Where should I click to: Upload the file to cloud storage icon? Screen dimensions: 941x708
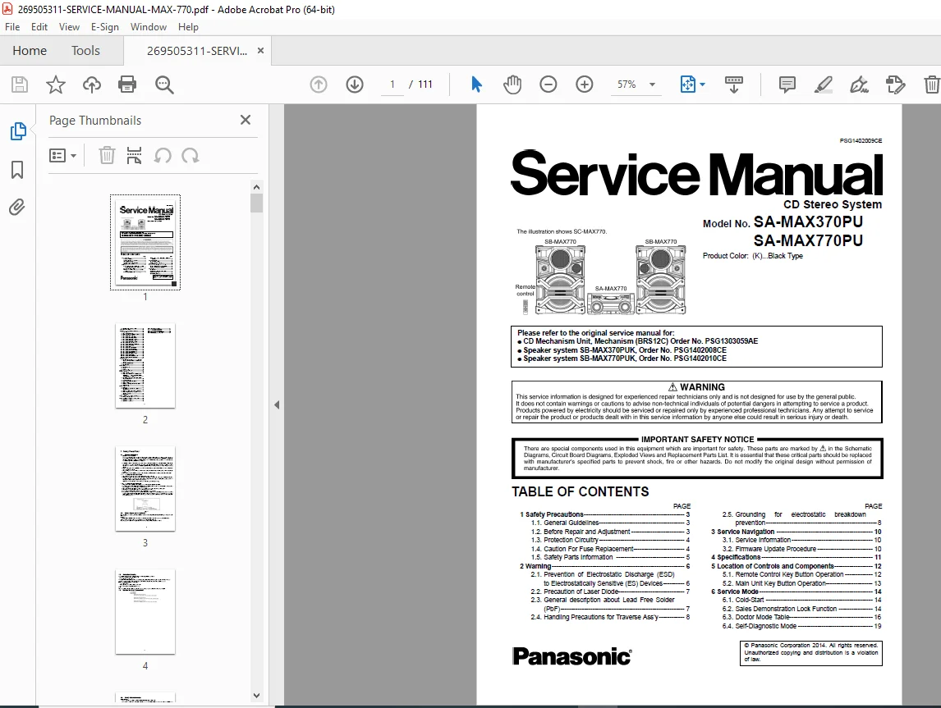click(x=92, y=85)
